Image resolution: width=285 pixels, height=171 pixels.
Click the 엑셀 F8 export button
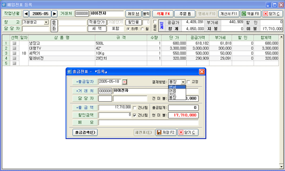[x=251, y=14]
